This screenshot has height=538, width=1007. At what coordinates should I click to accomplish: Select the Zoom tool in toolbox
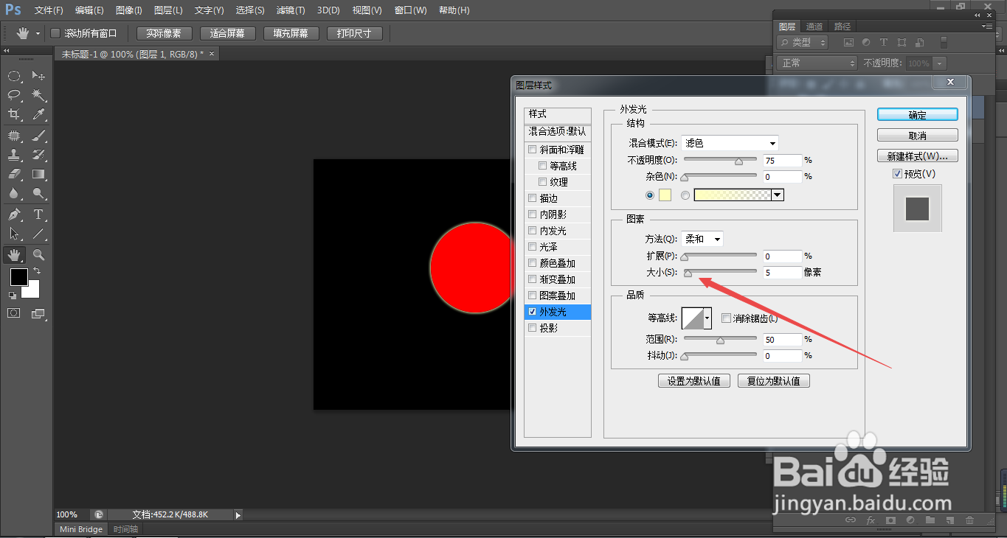pyautogui.click(x=38, y=255)
